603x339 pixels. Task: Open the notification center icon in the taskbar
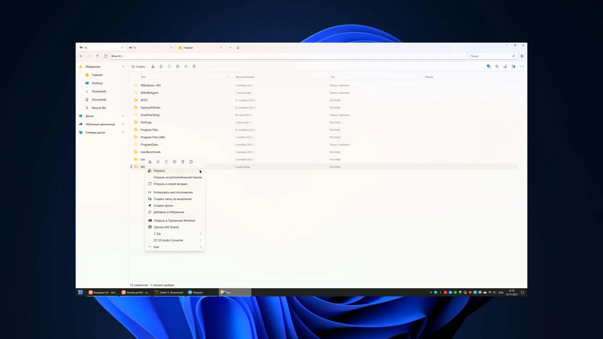click(523, 292)
